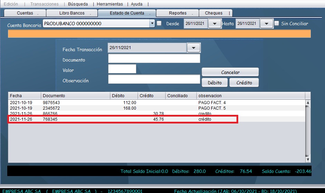This screenshot has height=193, width=325.
Task: Open the Búsqueda menu
Action: [78, 4]
